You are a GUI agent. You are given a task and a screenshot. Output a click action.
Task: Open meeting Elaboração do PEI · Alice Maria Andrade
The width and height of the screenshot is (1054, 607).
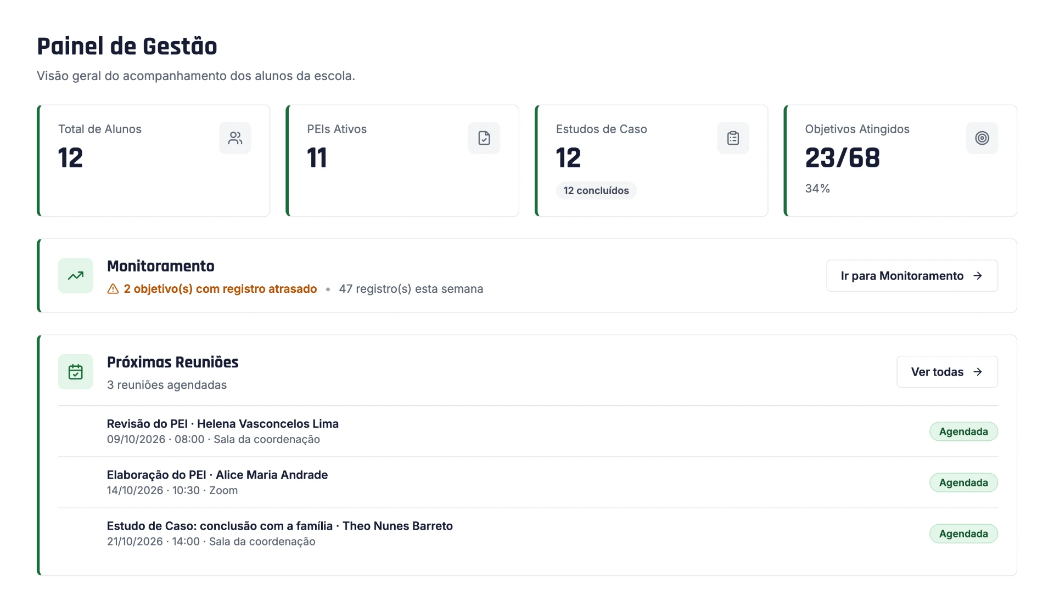pos(528,483)
